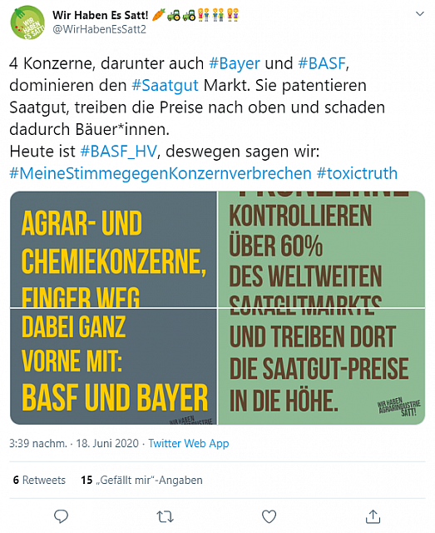This screenshot has width=435, height=533.
Task: Open the share upload icon
Action: 373,516
